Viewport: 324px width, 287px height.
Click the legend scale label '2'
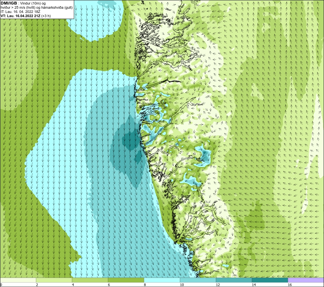click(x=37, y=285)
